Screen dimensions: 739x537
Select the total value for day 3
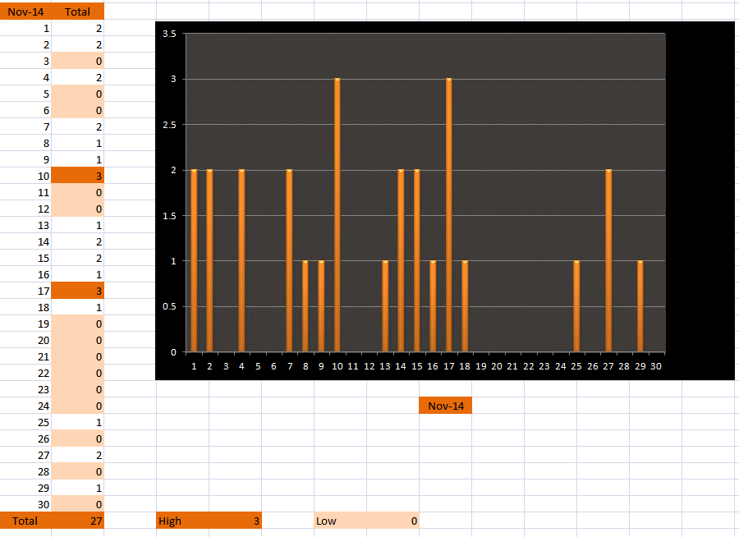coord(77,62)
